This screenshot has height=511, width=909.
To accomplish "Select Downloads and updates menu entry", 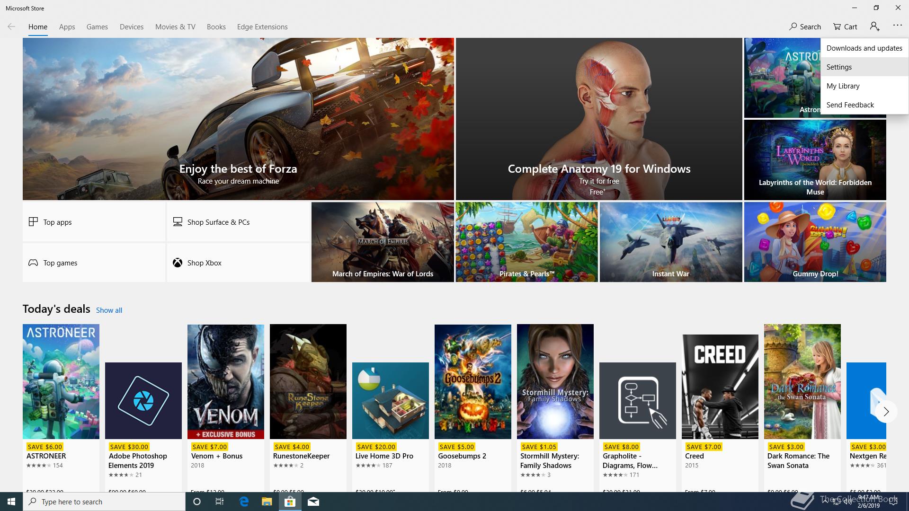I will click(x=864, y=48).
